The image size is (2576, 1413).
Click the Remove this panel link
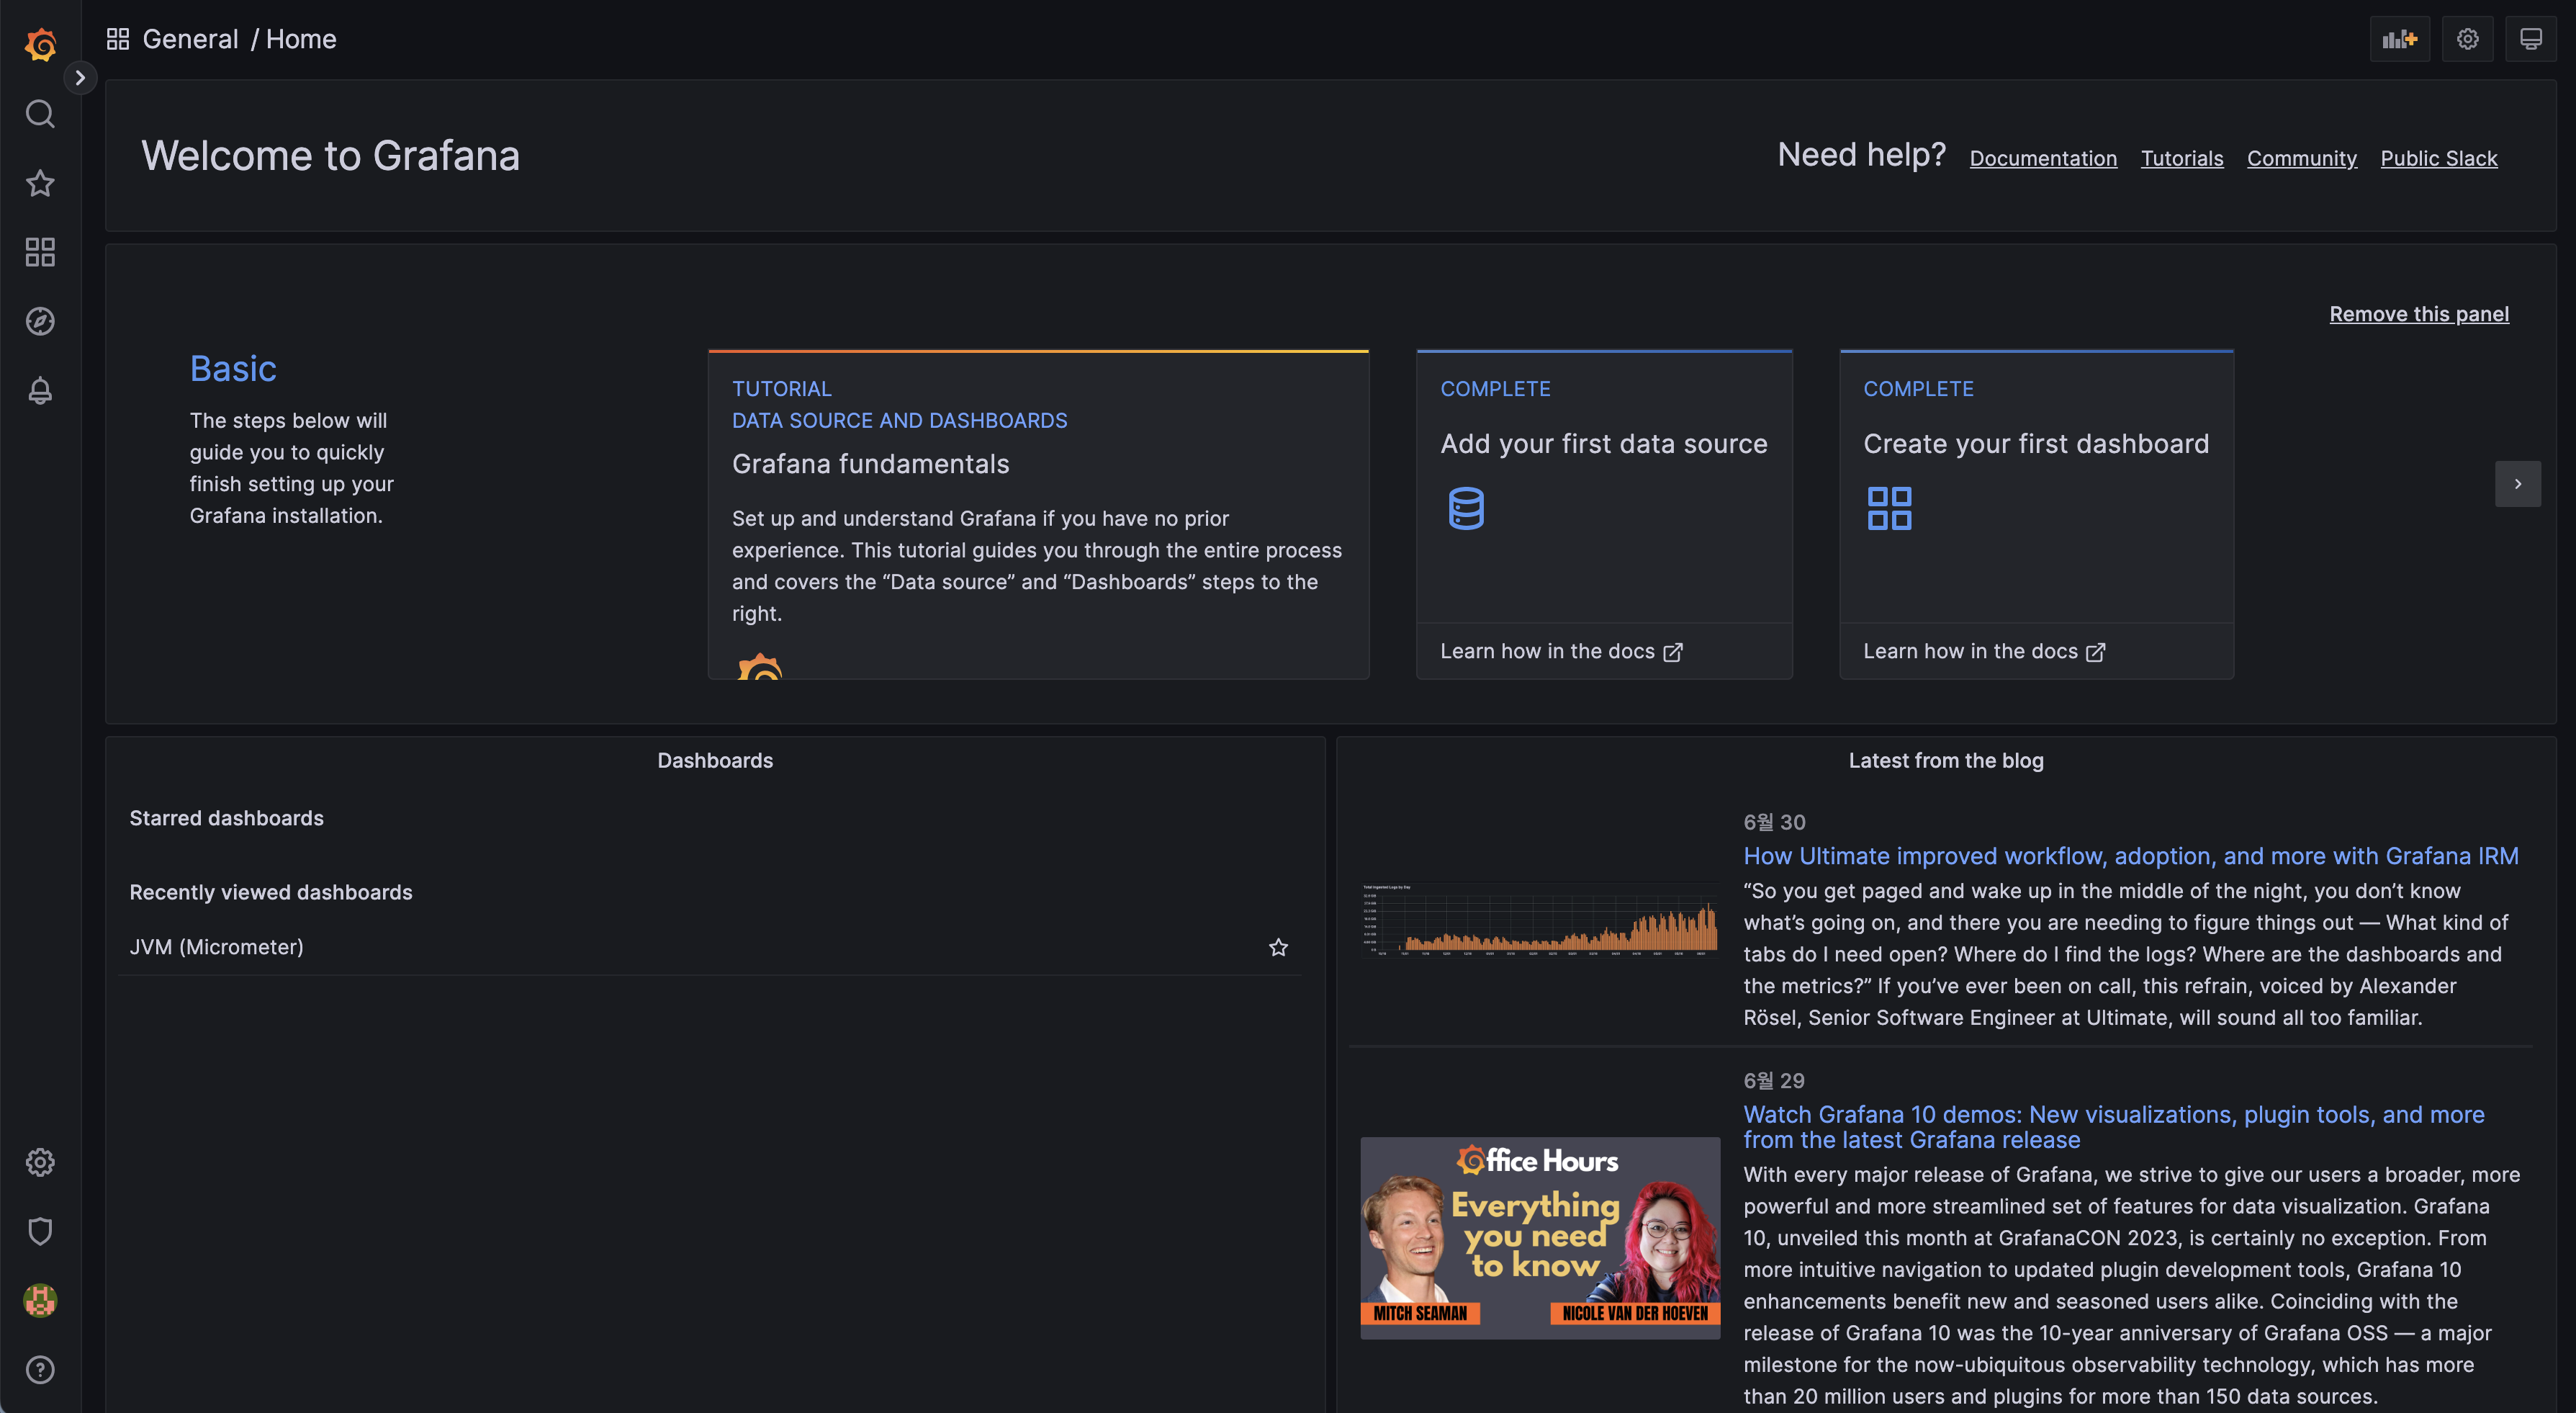[2418, 314]
